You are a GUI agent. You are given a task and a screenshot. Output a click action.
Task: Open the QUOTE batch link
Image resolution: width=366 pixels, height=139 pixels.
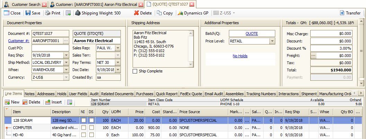pyautogui.click(x=252, y=33)
